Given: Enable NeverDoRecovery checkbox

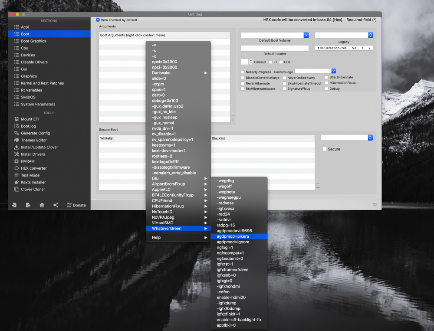Looking at the screenshot, I should (284, 78).
